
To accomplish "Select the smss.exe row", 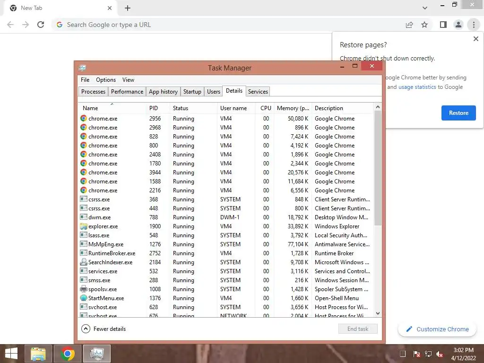I will coord(226,280).
